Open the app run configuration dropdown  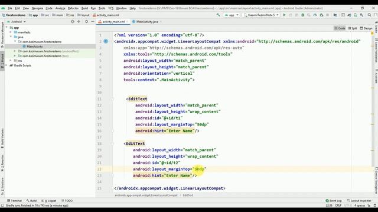click(x=232, y=15)
